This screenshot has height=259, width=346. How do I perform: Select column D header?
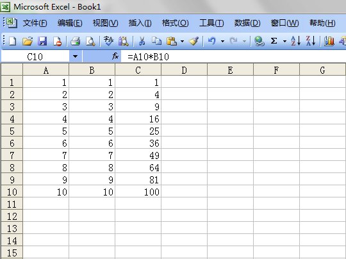(x=184, y=70)
